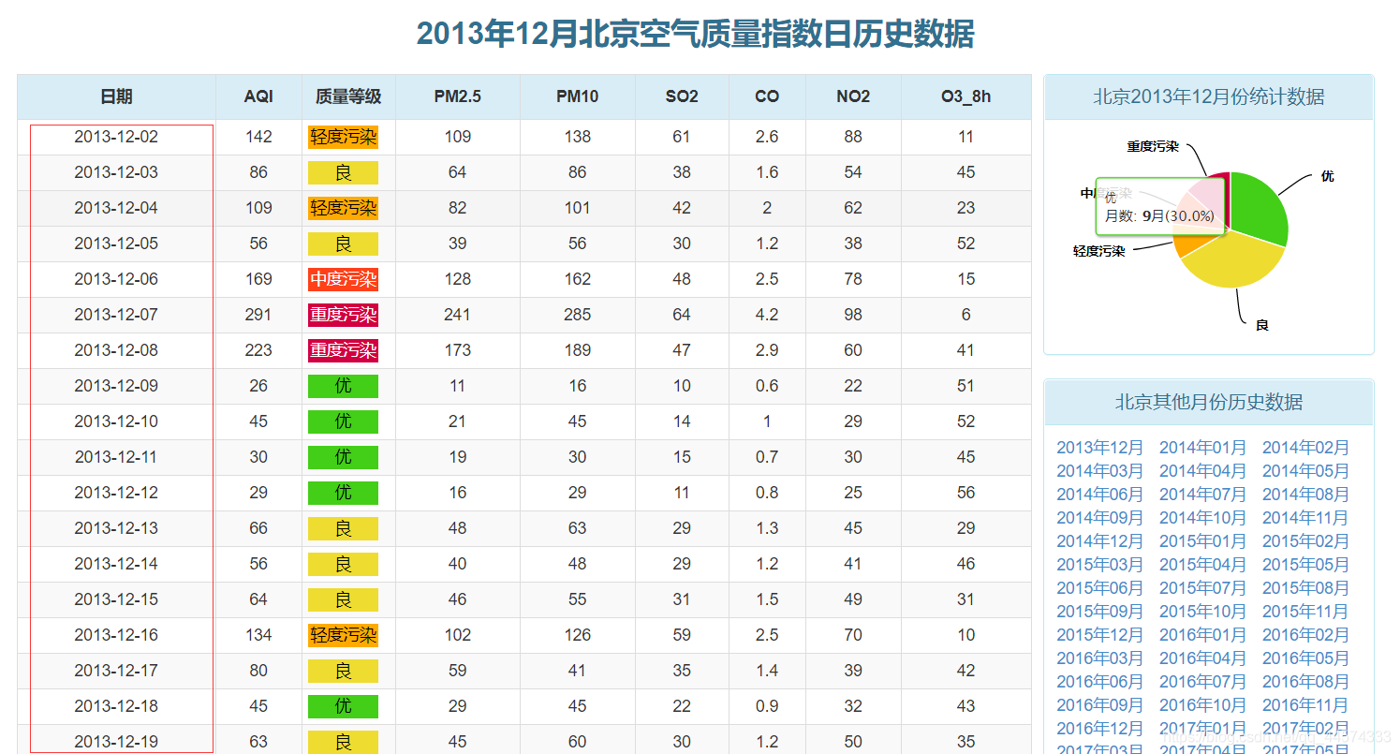Click the AQI column header
The image size is (1400, 754).
tap(258, 96)
